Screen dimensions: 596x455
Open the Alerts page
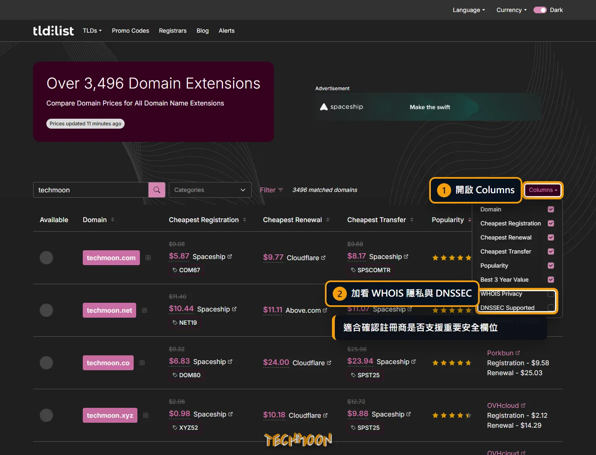click(226, 31)
